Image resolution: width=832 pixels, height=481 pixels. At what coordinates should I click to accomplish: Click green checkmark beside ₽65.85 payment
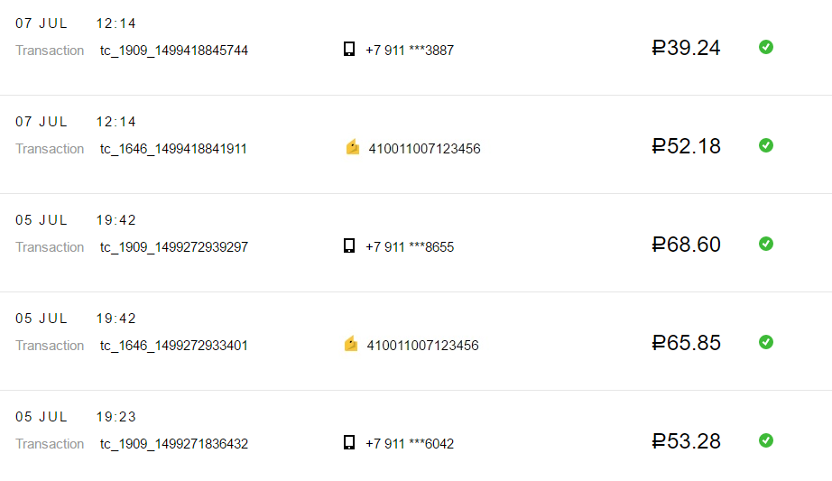tap(765, 342)
